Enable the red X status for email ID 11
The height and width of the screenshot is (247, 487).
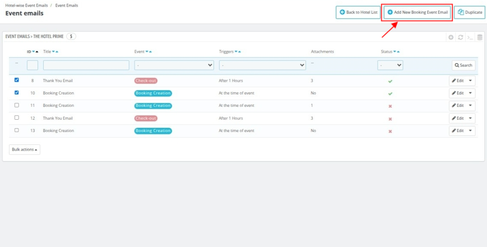[390, 106]
